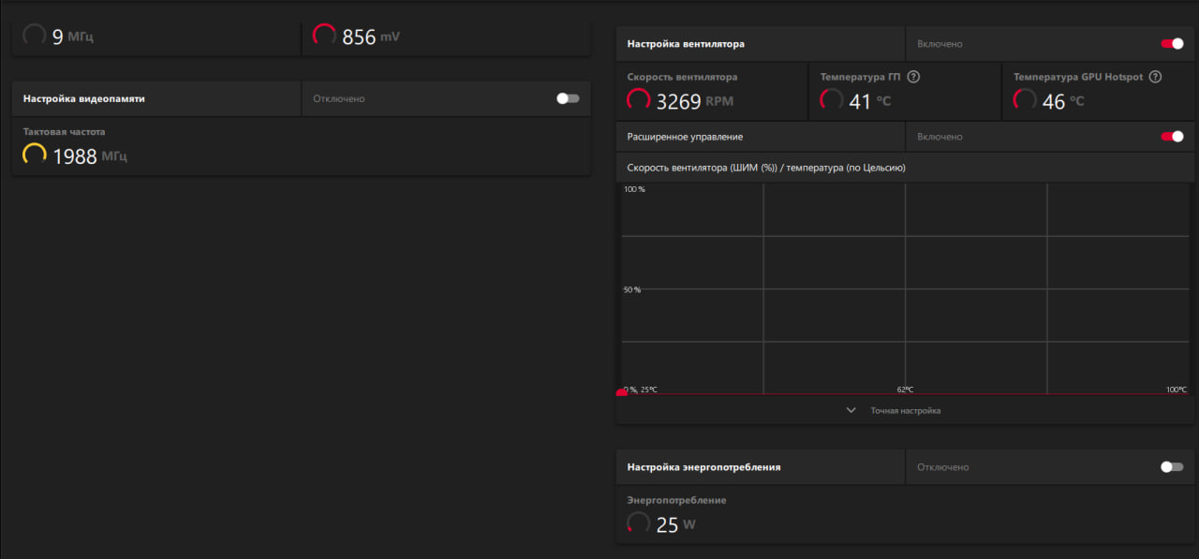Click the 25 W power consumption value

(x=676, y=524)
